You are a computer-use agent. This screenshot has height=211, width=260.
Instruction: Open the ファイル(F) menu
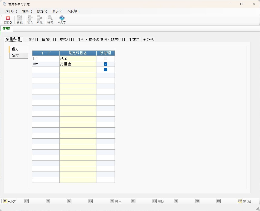point(11,11)
